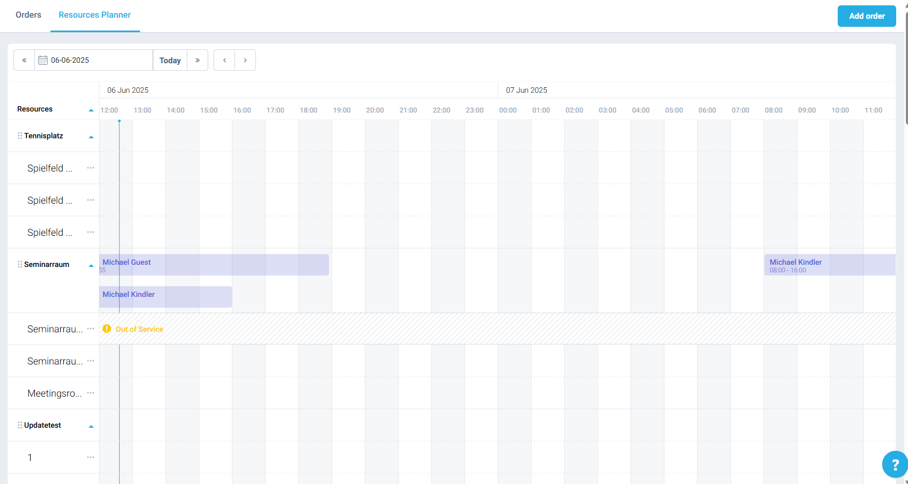Grab the drag handle beside Updatetest
908x484 pixels.
[x=20, y=425]
